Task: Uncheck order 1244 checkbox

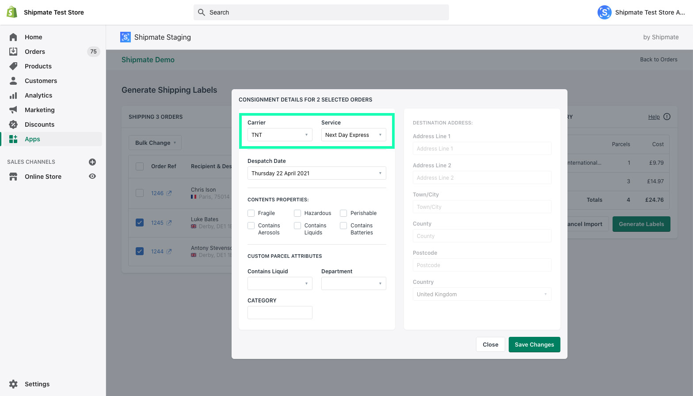Action: tap(140, 251)
